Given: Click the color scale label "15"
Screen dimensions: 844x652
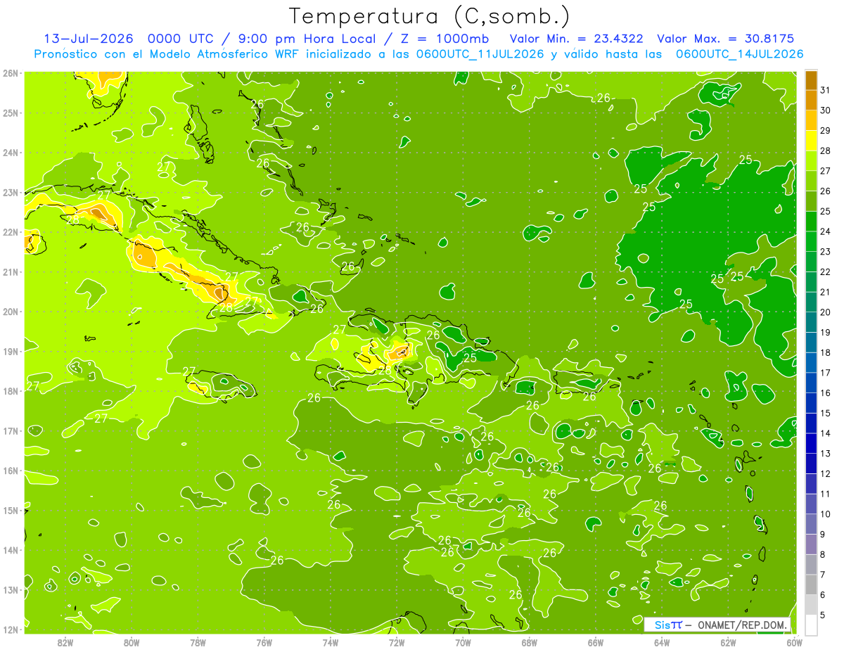Looking at the screenshot, I should click(826, 413).
